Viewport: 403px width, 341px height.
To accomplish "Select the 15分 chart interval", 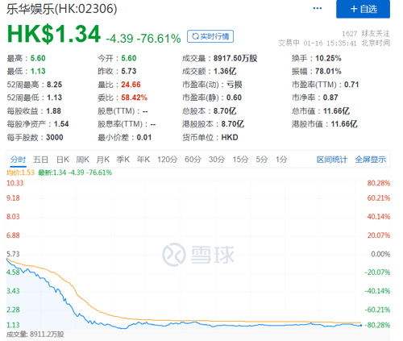I will coord(240,160).
